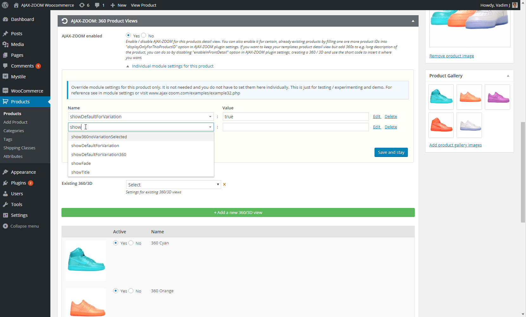Open the Categories submenu item
Image resolution: width=526 pixels, height=317 pixels.
(14, 131)
